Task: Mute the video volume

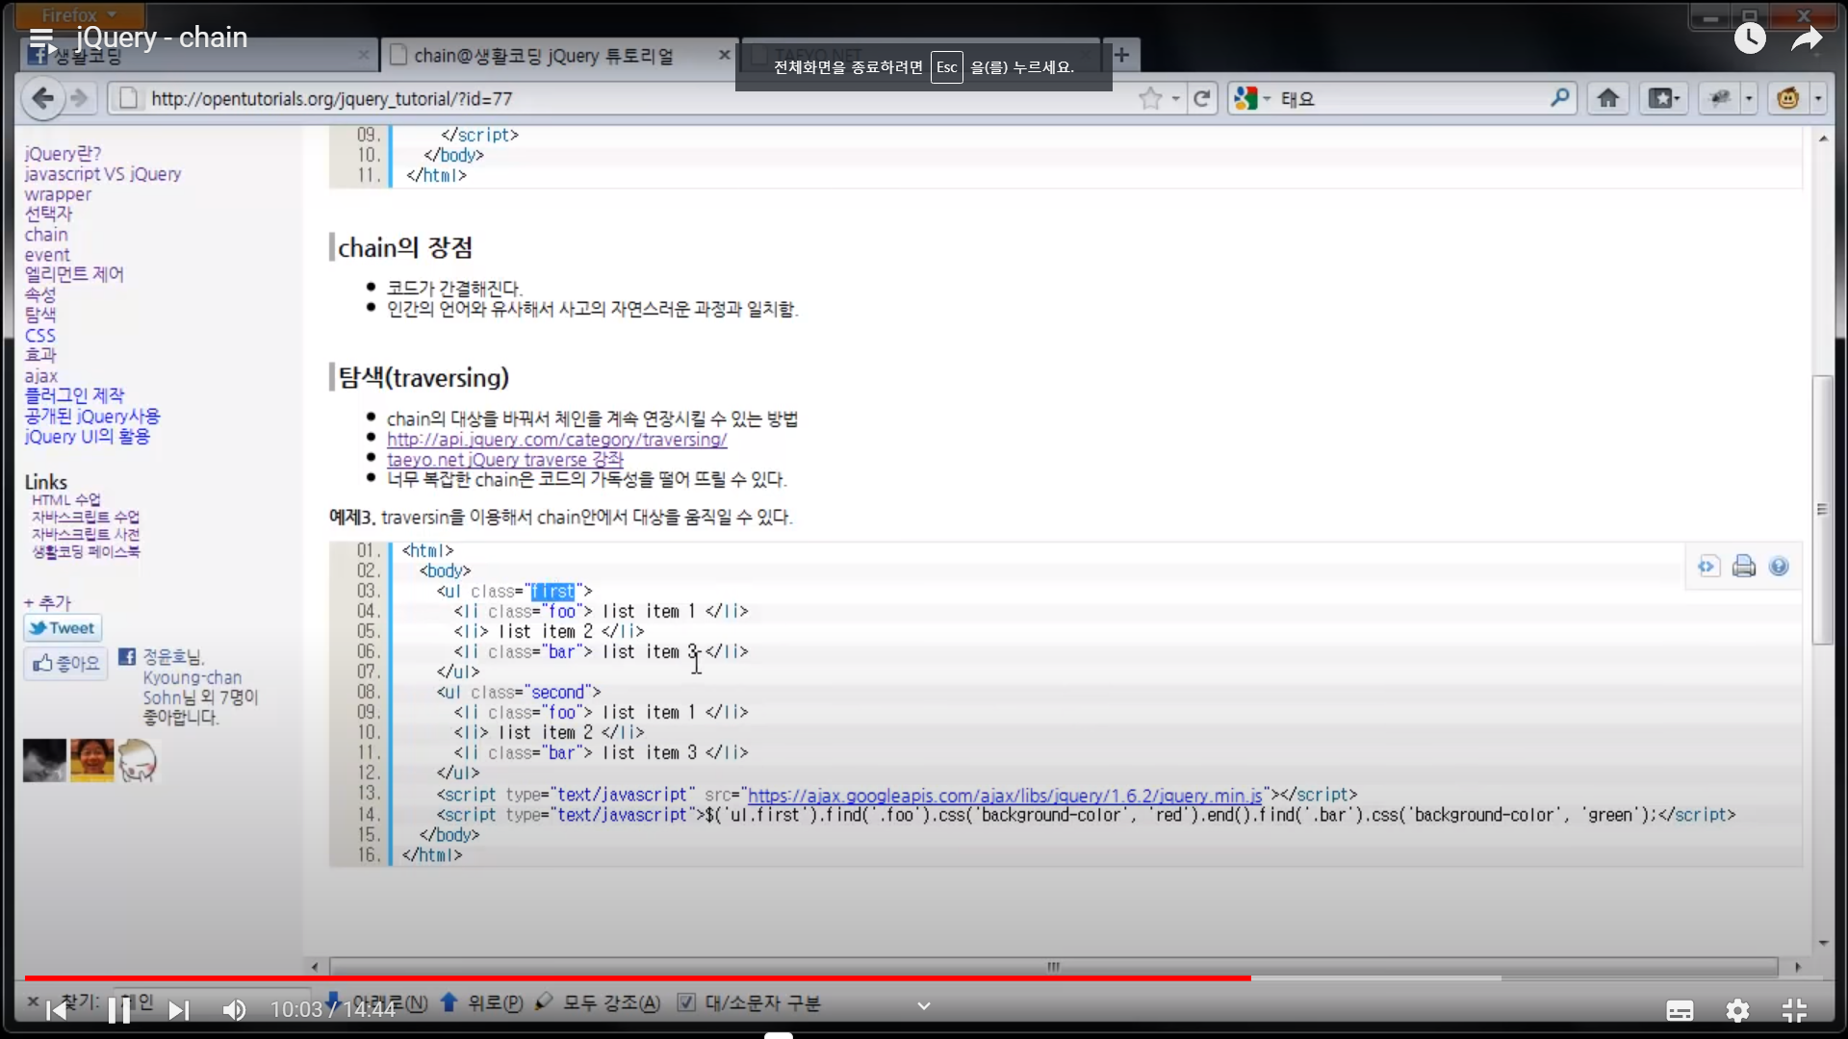Action: click(x=234, y=1010)
